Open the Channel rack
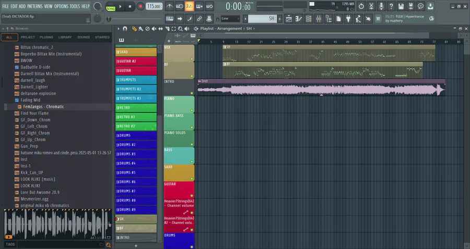Screen dimensions: 470x249 (x=309, y=19)
